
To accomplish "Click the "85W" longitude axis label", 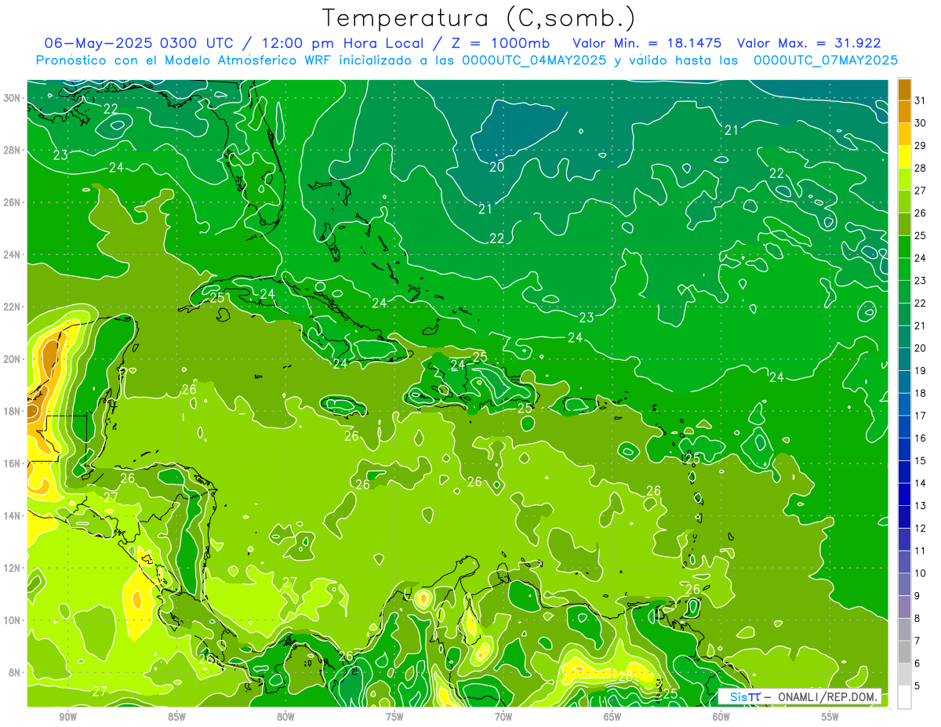I will point(176,717).
